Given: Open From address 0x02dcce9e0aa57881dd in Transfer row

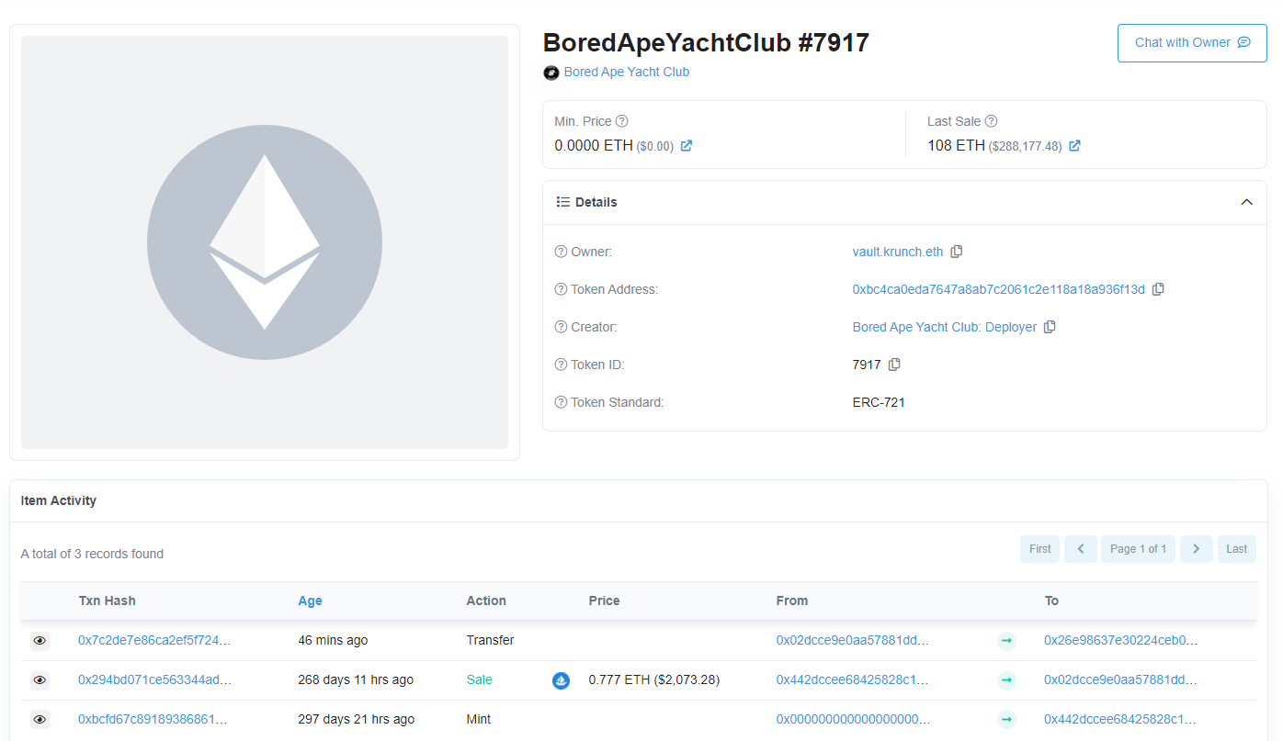Looking at the screenshot, I should pos(853,640).
